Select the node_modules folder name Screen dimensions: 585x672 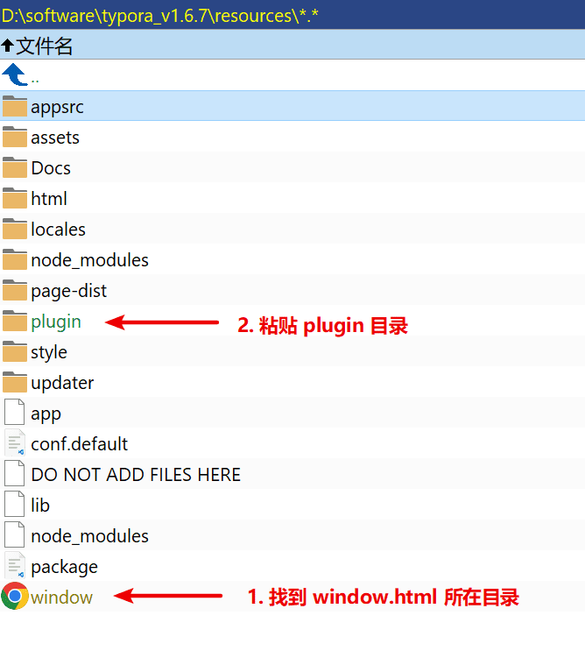coord(89,260)
